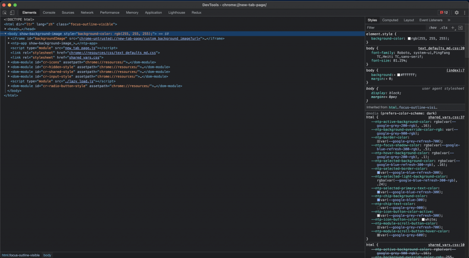Viewport: 469px width, 258px height.
Task: Open DevTools settings gear
Action: (457, 12)
